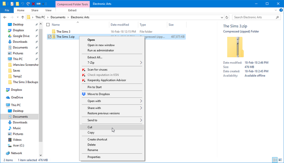Open the Recent locations dropdown by nav arrows
Screen dimensions: 284x163
(17, 17)
